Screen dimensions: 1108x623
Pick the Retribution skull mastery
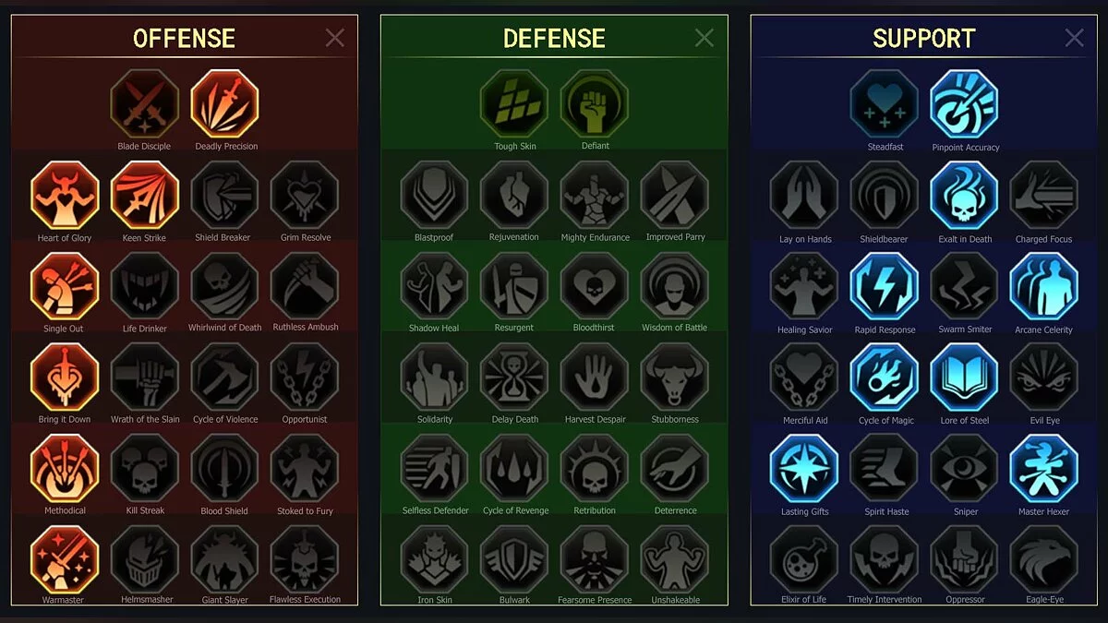tap(595, 469)
